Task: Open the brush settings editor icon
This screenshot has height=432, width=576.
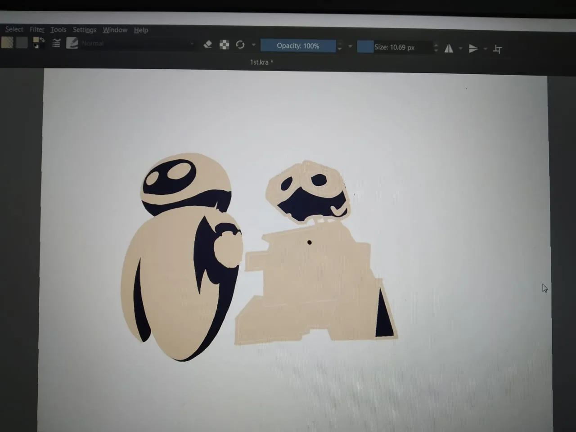Action: point(56,43)
